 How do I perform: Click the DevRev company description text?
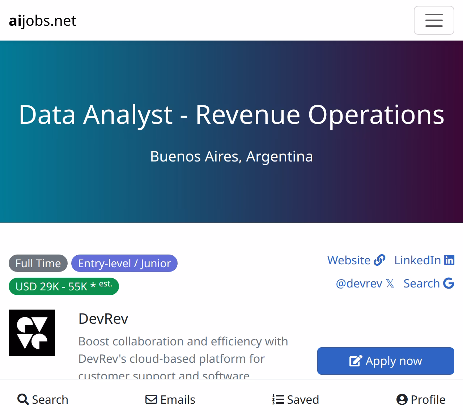[183, 350]
